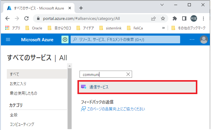The height and width of the screenshot is (130, 211).
Task: Click the padlock site info icon
Action: click(x=38, y=18)
